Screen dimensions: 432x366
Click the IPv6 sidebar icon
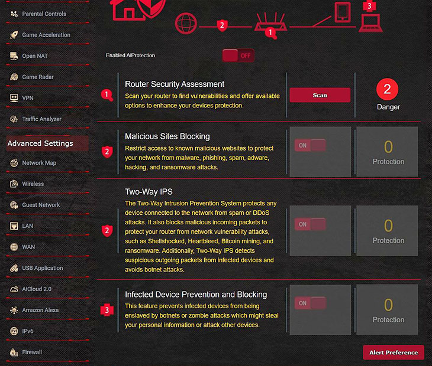tap(14, 331)
